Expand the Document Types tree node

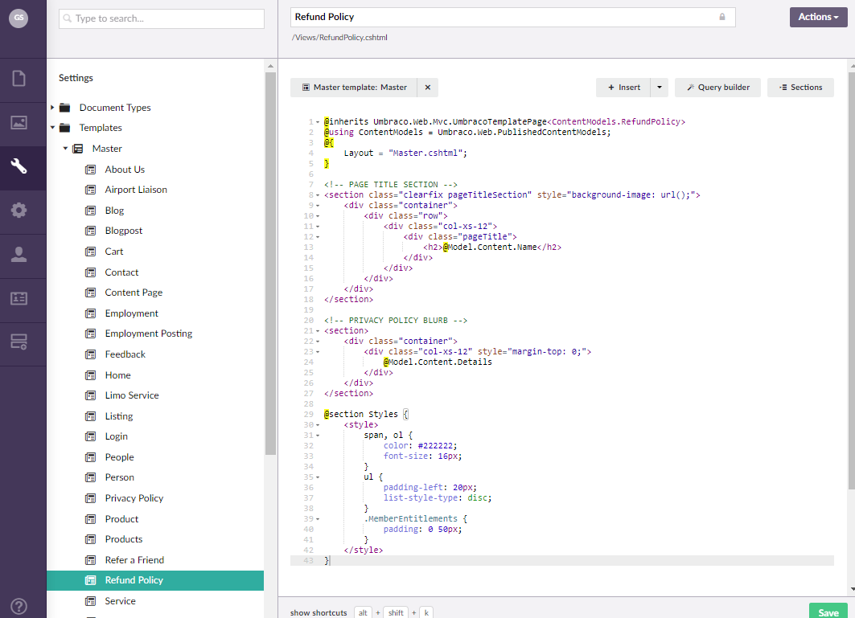click(x=52, y=108)
